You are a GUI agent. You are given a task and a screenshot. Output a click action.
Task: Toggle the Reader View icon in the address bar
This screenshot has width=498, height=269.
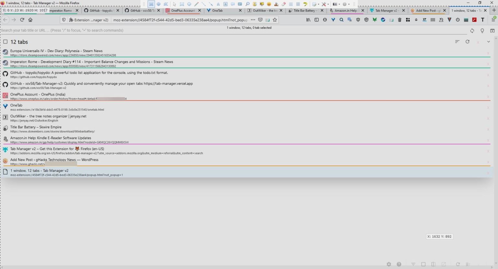tap(267, 20)
